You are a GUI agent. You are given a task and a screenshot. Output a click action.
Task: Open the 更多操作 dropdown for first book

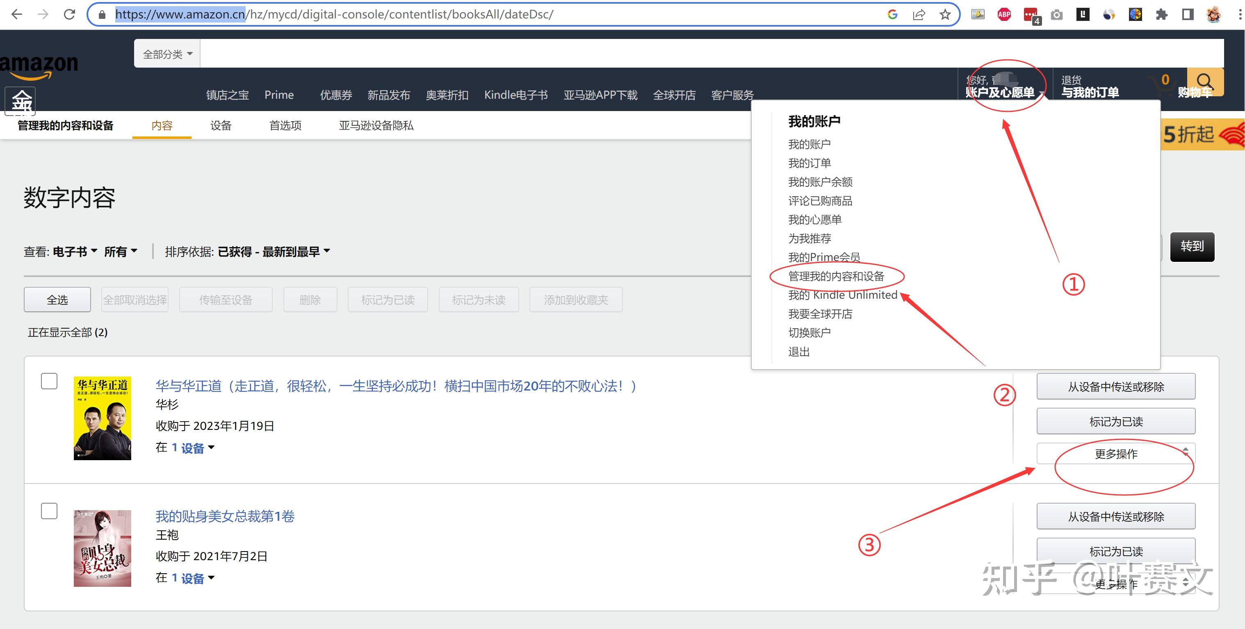point(1115,454)
